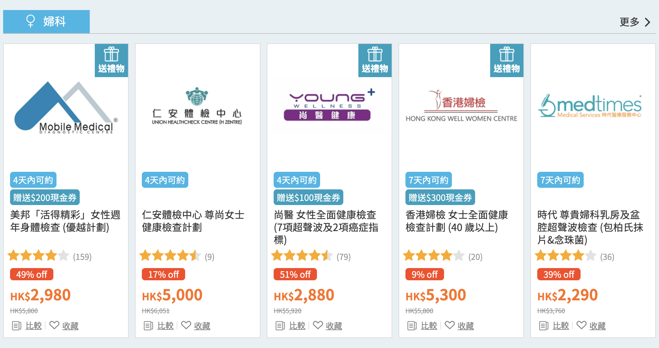This screenshot has width=659, height=348.
Task: Click the star rating with (36) reviews
Action: [x=565, y=256]
